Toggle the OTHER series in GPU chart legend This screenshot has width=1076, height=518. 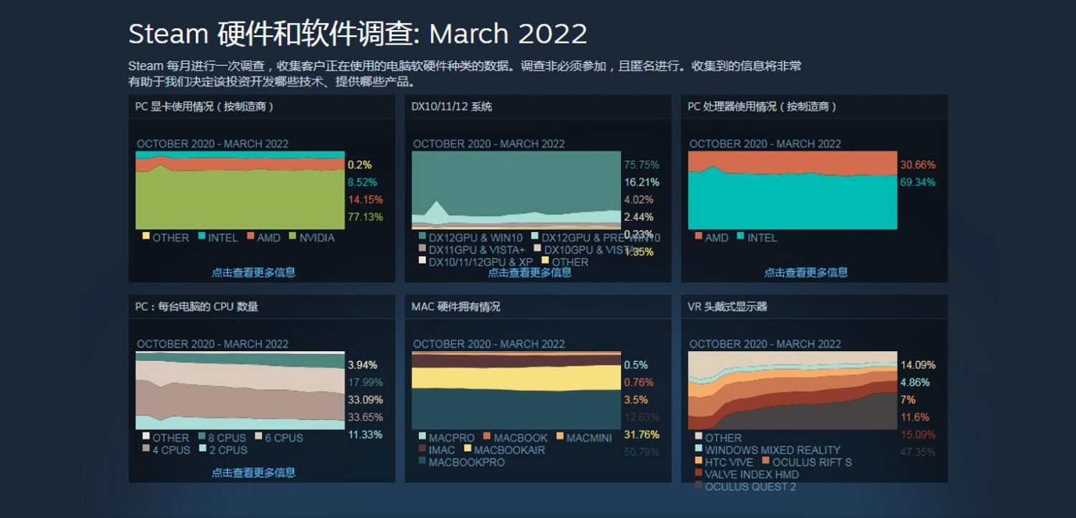[146, 237]
